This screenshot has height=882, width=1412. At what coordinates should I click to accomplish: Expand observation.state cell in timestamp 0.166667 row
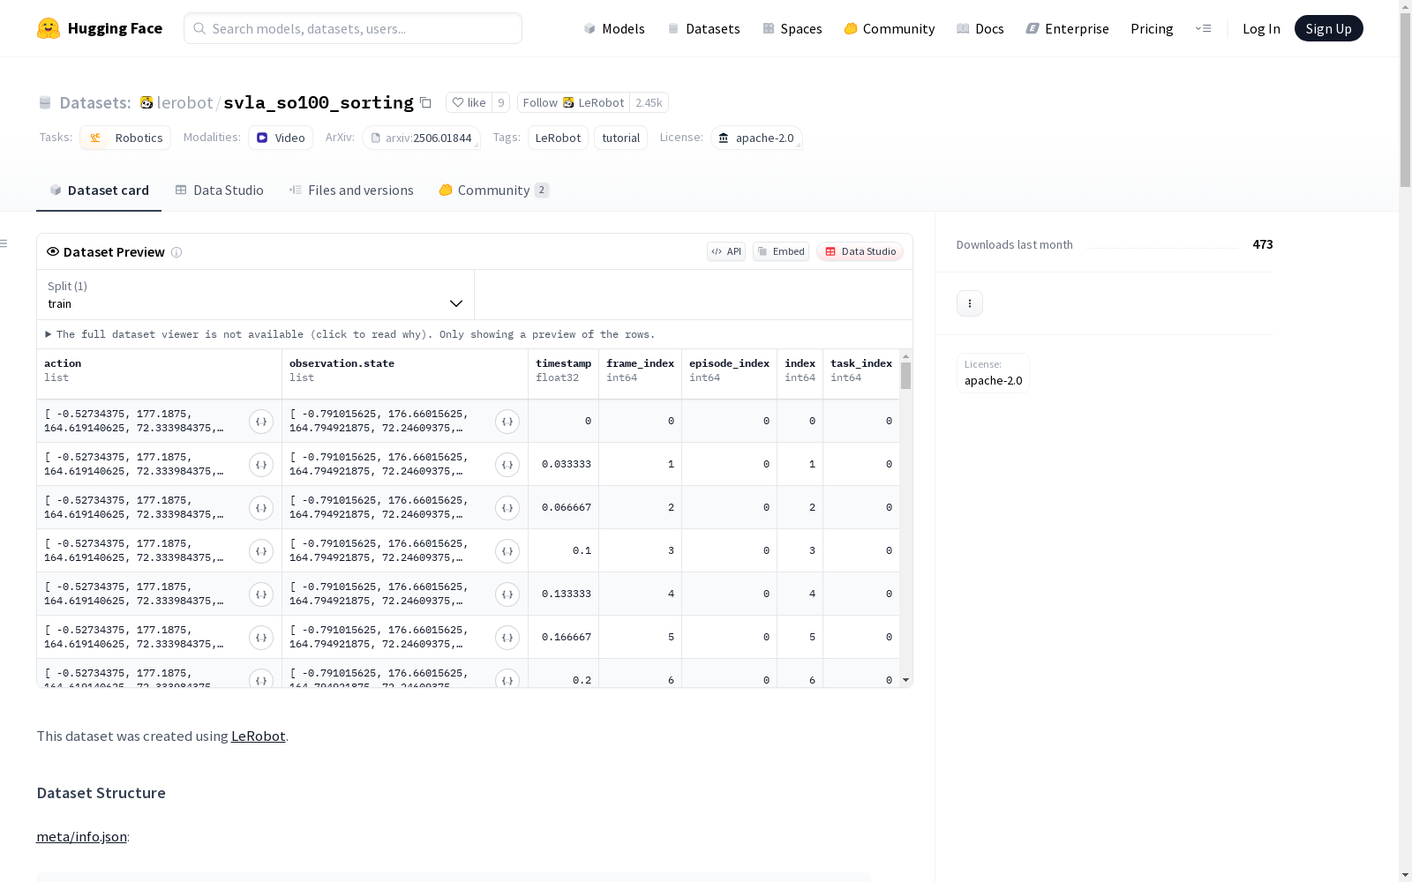[507, 638]
